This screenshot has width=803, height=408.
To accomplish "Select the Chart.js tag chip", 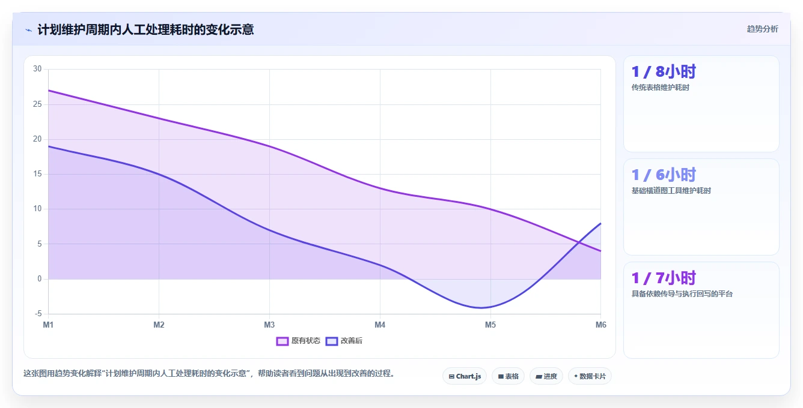I will (x=465, y=376).
